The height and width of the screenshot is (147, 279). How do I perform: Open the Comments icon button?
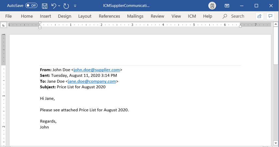coord(270,16)
